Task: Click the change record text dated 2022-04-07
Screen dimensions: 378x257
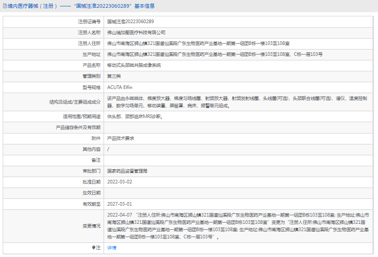Action: [x=238, y=226]
